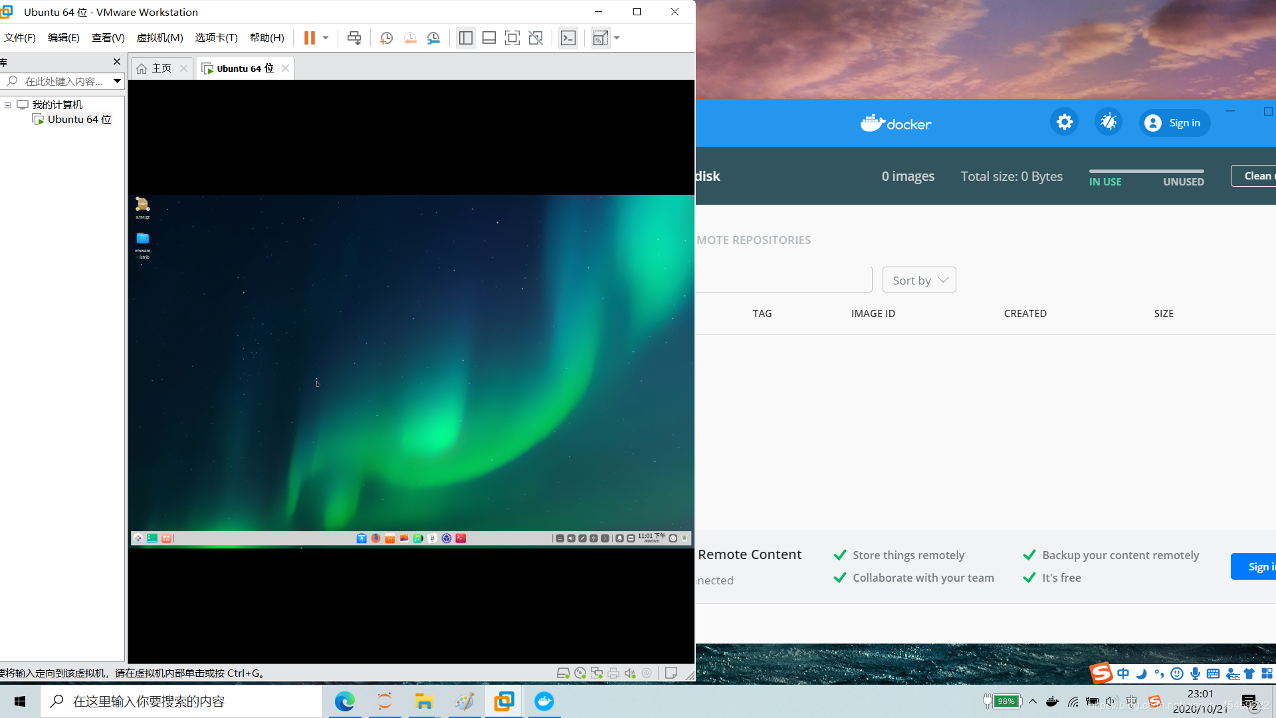
Task: Toggle the UNUSED filter in Docker images
Action: pyautogui.click(x=1183, y=181)
